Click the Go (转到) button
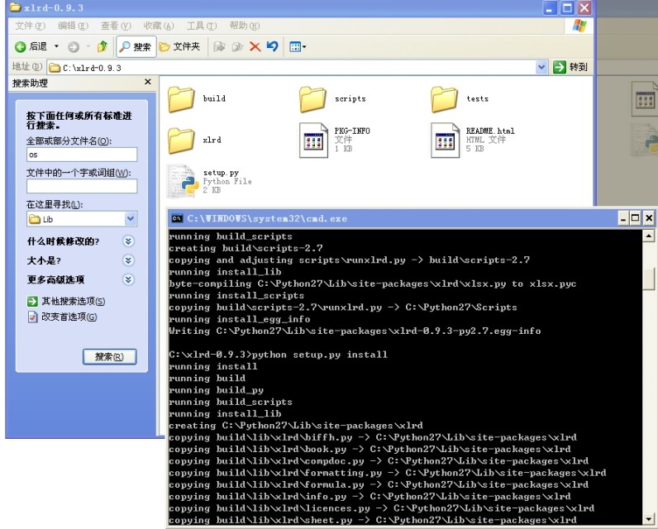Image resolution: width=658 pixels, height=529 pixels. 570,67
